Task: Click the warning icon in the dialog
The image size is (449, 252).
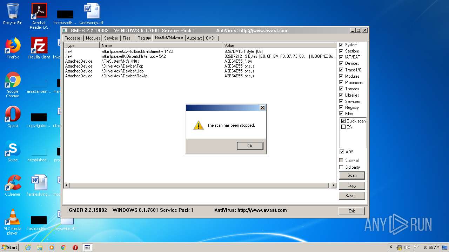Action: pos(199,125)
